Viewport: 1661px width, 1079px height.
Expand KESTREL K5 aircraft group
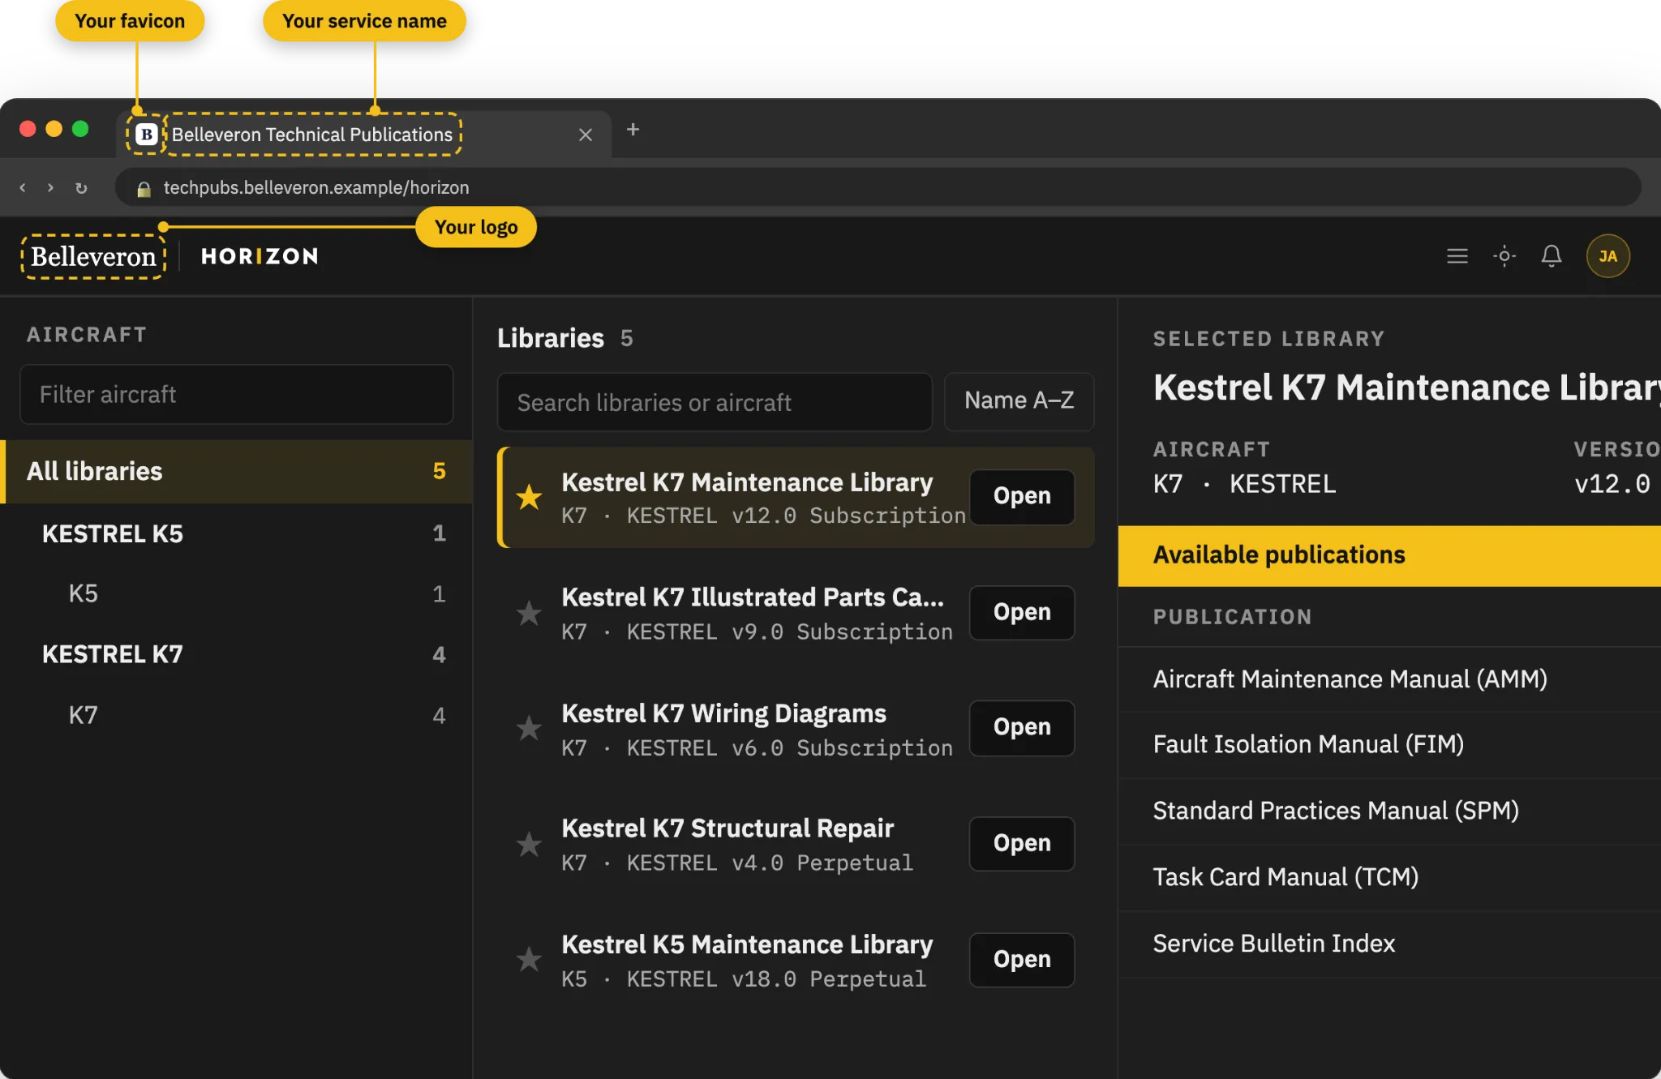(236, 533)
